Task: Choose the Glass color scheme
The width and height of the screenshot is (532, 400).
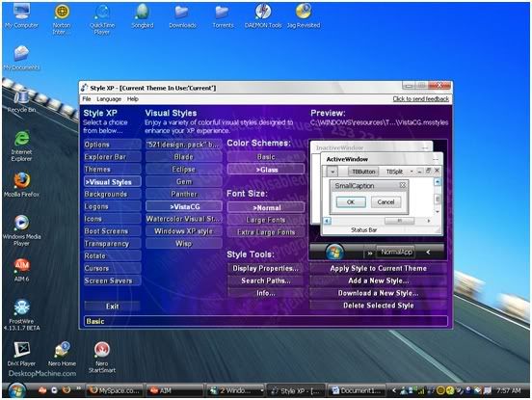Action: [x=266, y=170]
